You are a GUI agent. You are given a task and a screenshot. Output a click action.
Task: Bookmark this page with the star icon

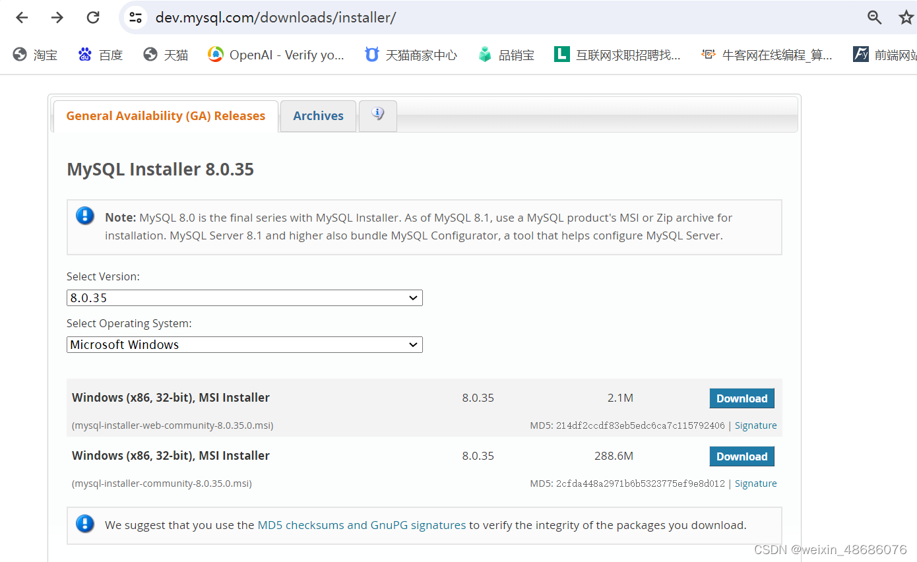coord(906,17)
